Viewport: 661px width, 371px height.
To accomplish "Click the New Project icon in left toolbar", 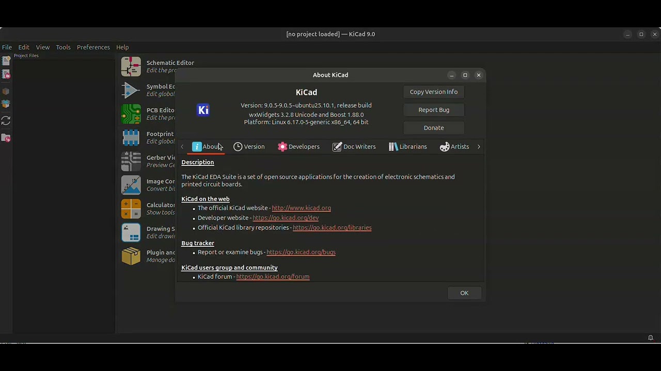I will pyautogui.click(x=6, y=61).
